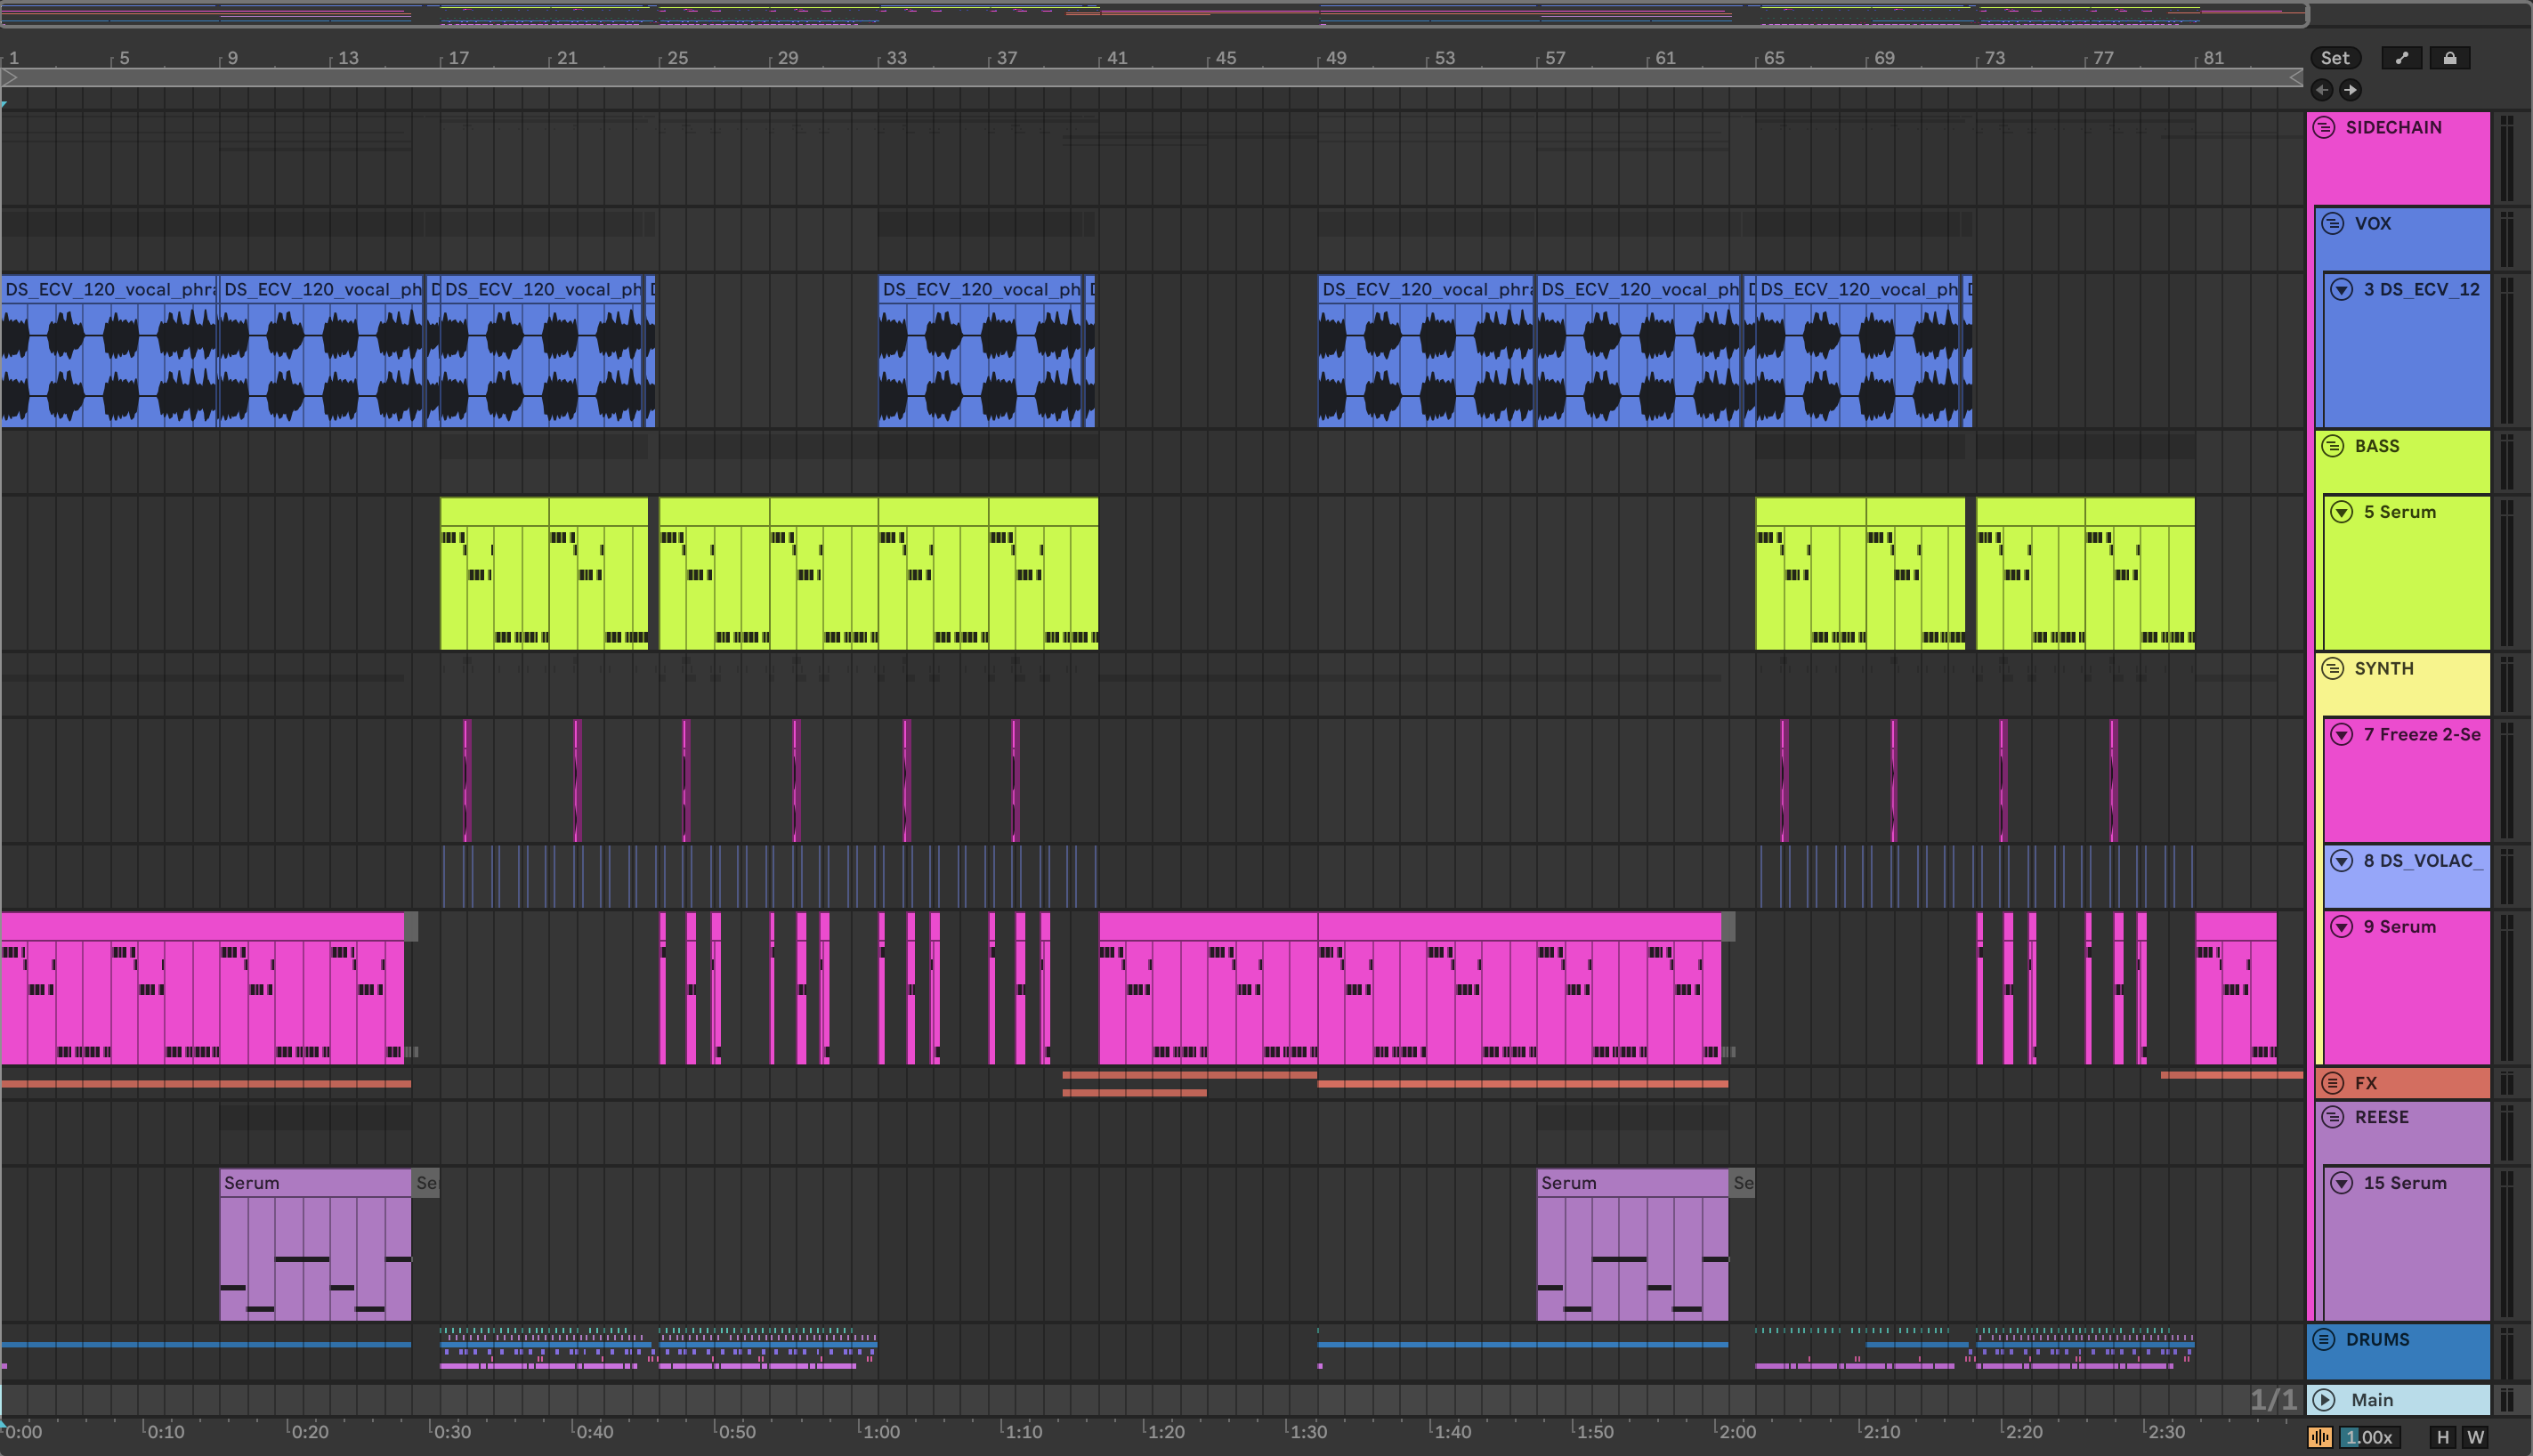Click the FX group fold icon
Image resolution: width=2533 pixels, height=1456 pixels.
pyautogui.click(x=2332, y=1082)
